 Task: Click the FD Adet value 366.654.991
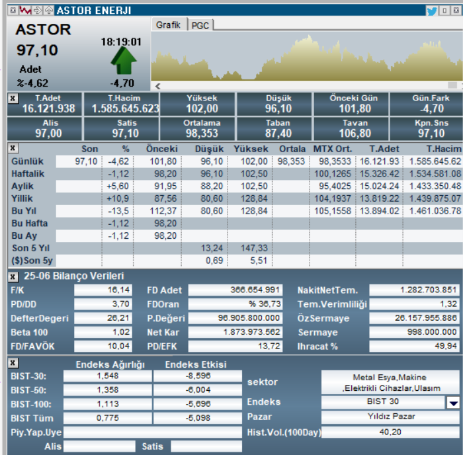tap(235, 290)
